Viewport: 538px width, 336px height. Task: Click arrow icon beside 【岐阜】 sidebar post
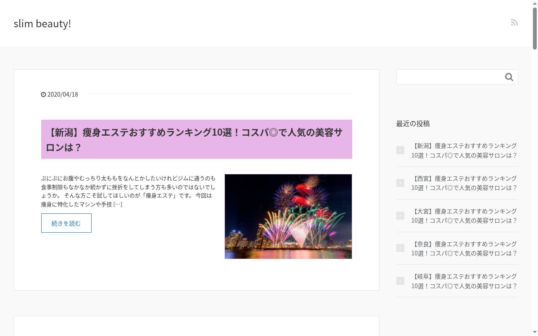tap(400, 281)
